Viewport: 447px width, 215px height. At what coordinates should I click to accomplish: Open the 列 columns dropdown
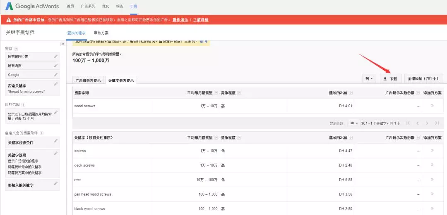pos(369,78)
